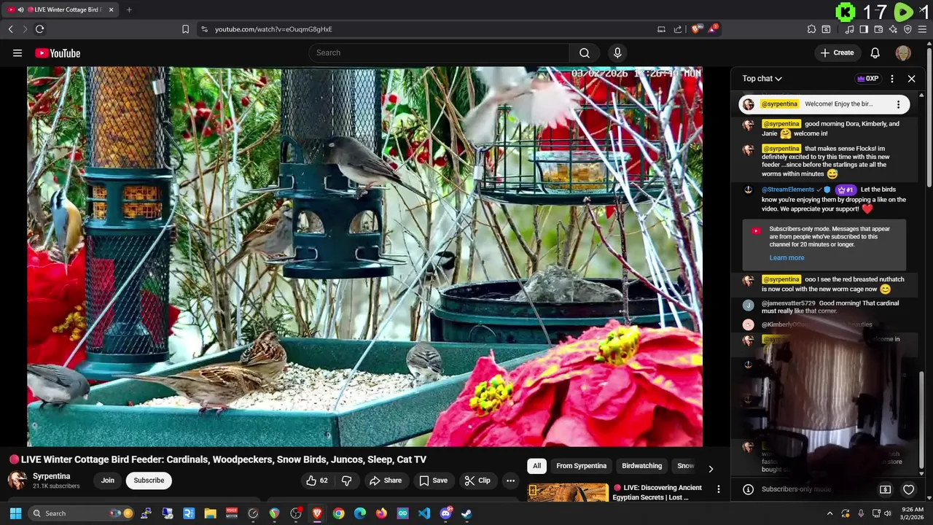Screen dimensions: 933x525
Task: Send a heart reaction in chat
Action: [908, 489]
